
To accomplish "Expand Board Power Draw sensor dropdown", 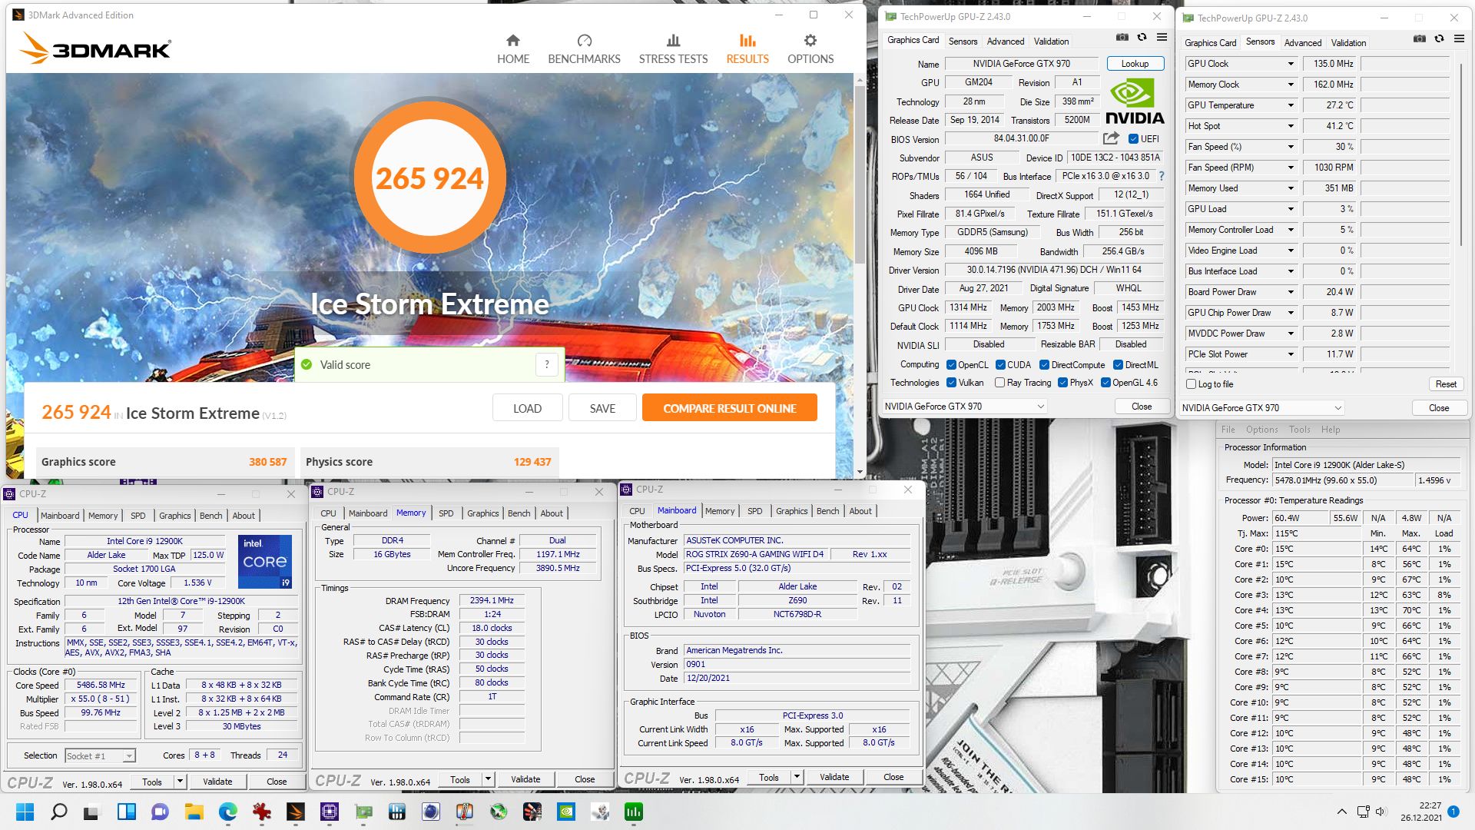I will [x=1291, y=292].
